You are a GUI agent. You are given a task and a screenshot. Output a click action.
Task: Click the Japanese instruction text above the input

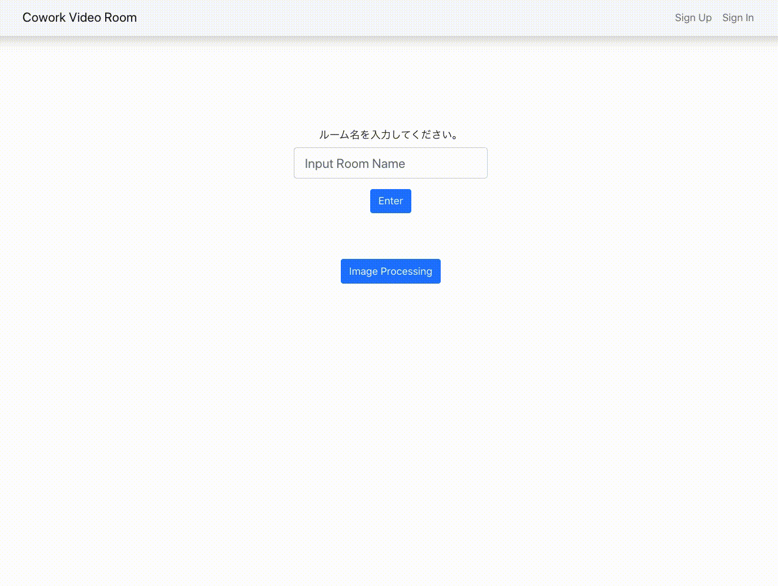pyautogui.click(x=390, y=134)
